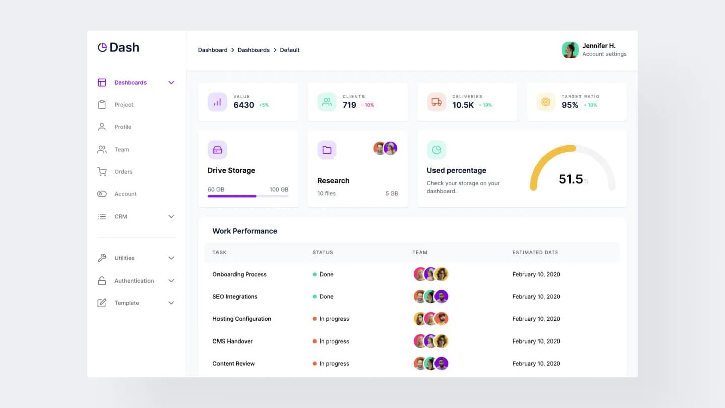Click the Dash logo icon
This screenshot has height=408, width=725.
102,47
